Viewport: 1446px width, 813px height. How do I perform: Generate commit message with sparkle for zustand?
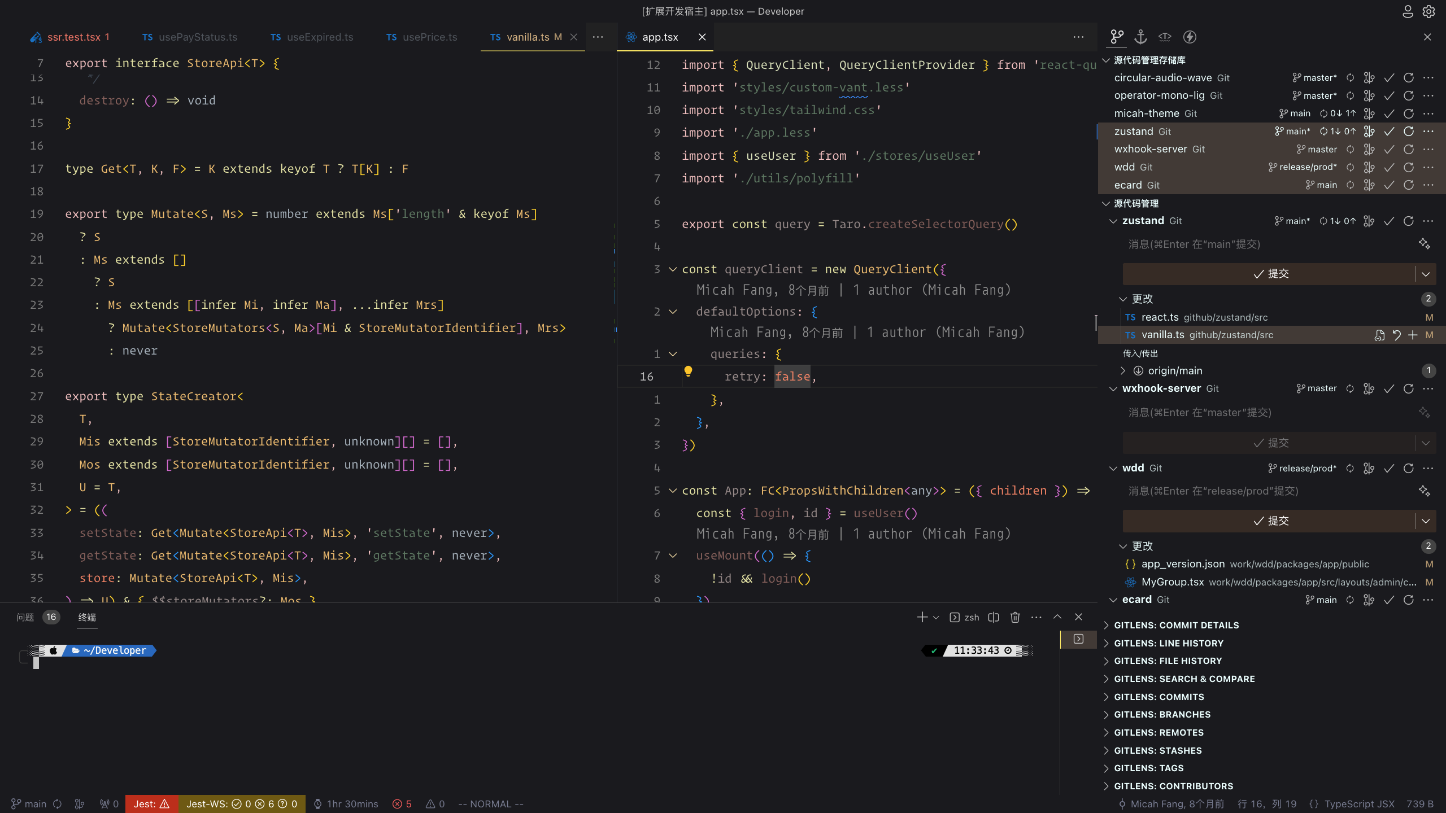coord(1424,244)
